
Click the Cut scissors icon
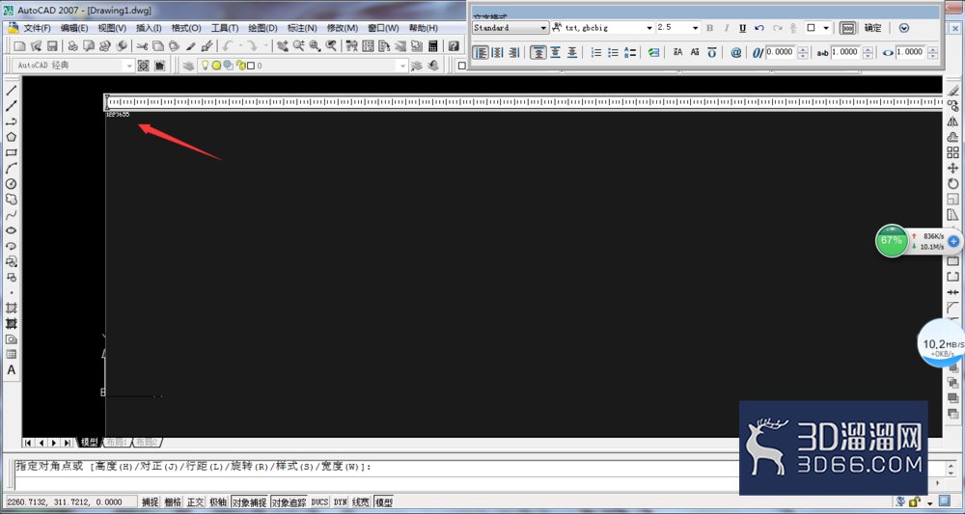tap(142, 46)
